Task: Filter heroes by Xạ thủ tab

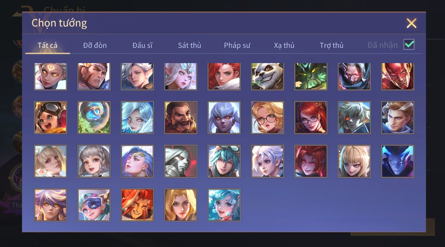Action: (x=284, y=45)
